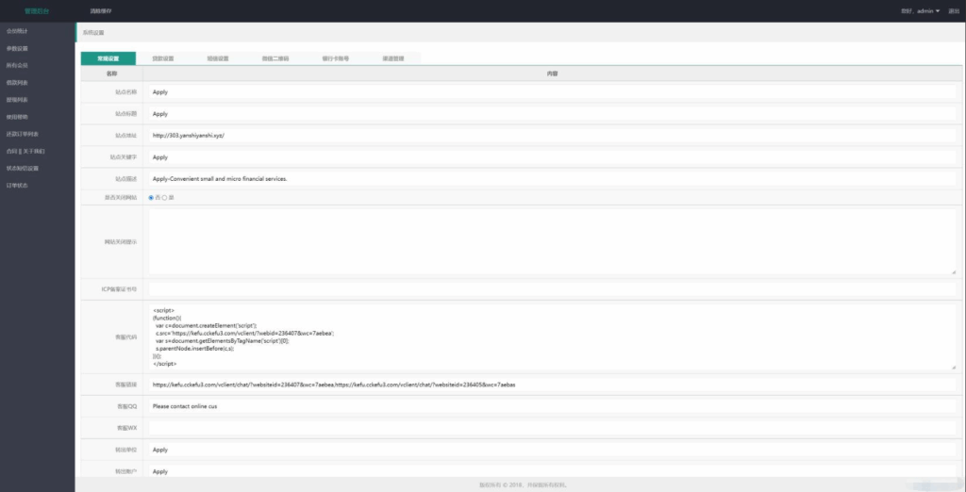Click the site URL input field
This screenshot has width=966, height=492.
(x=551, y=136)
